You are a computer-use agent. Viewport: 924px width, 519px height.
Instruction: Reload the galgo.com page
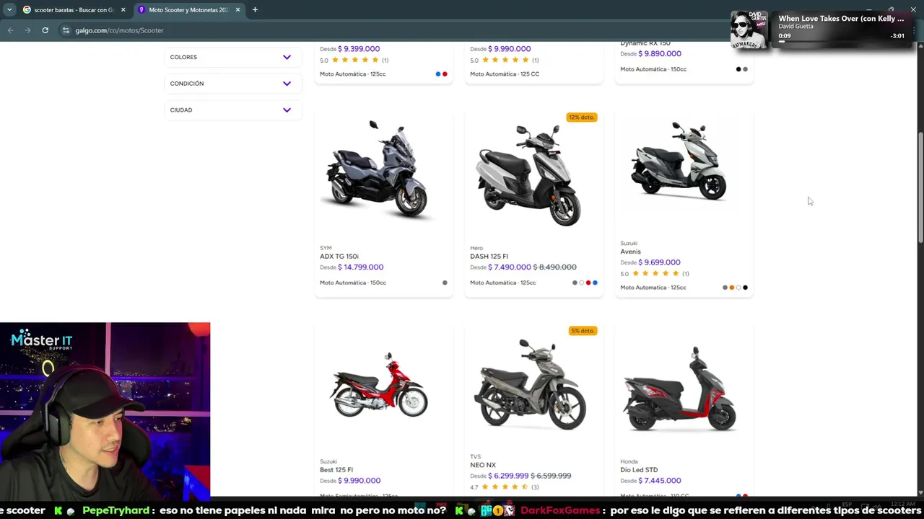click(45, 30)
